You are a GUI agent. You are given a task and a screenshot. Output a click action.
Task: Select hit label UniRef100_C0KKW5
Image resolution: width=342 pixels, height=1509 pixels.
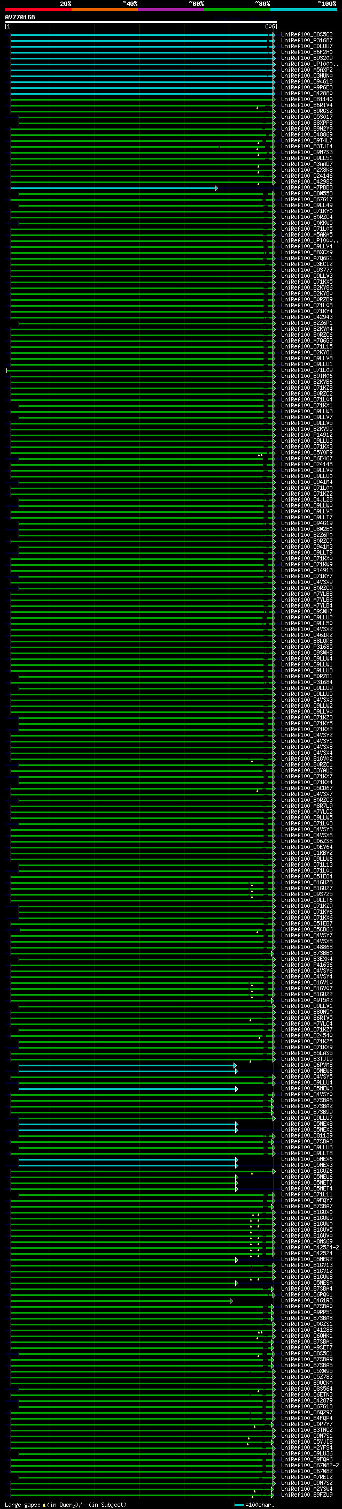[x=306, y=223]
